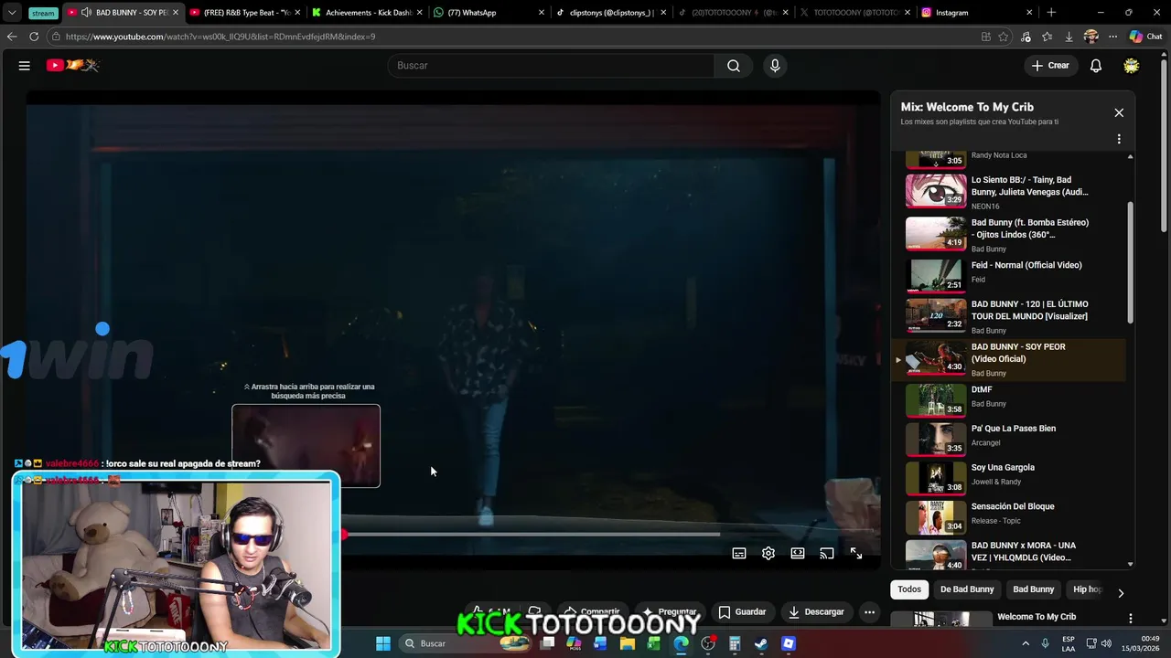Open the Windows Start menu
The image size is (1171, 658).
383,643
